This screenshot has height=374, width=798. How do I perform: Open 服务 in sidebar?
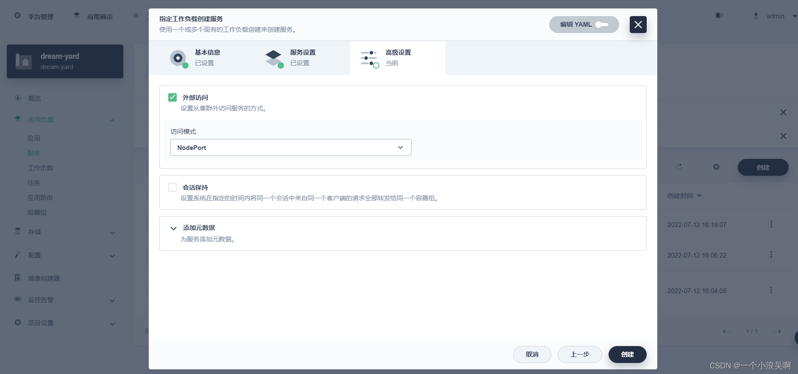[x=34, y=153]
